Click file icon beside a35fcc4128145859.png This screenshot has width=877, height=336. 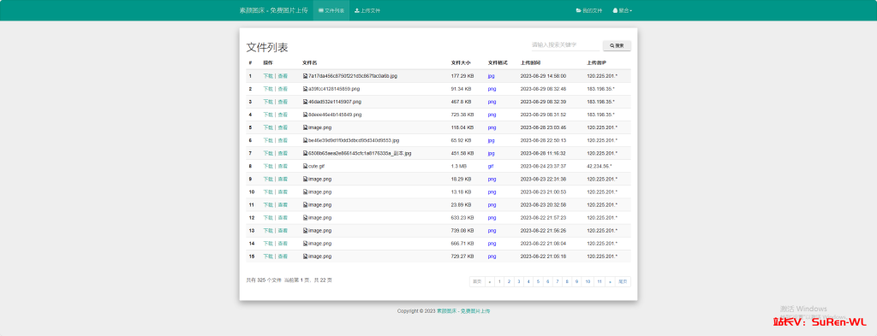coord(306,89)
